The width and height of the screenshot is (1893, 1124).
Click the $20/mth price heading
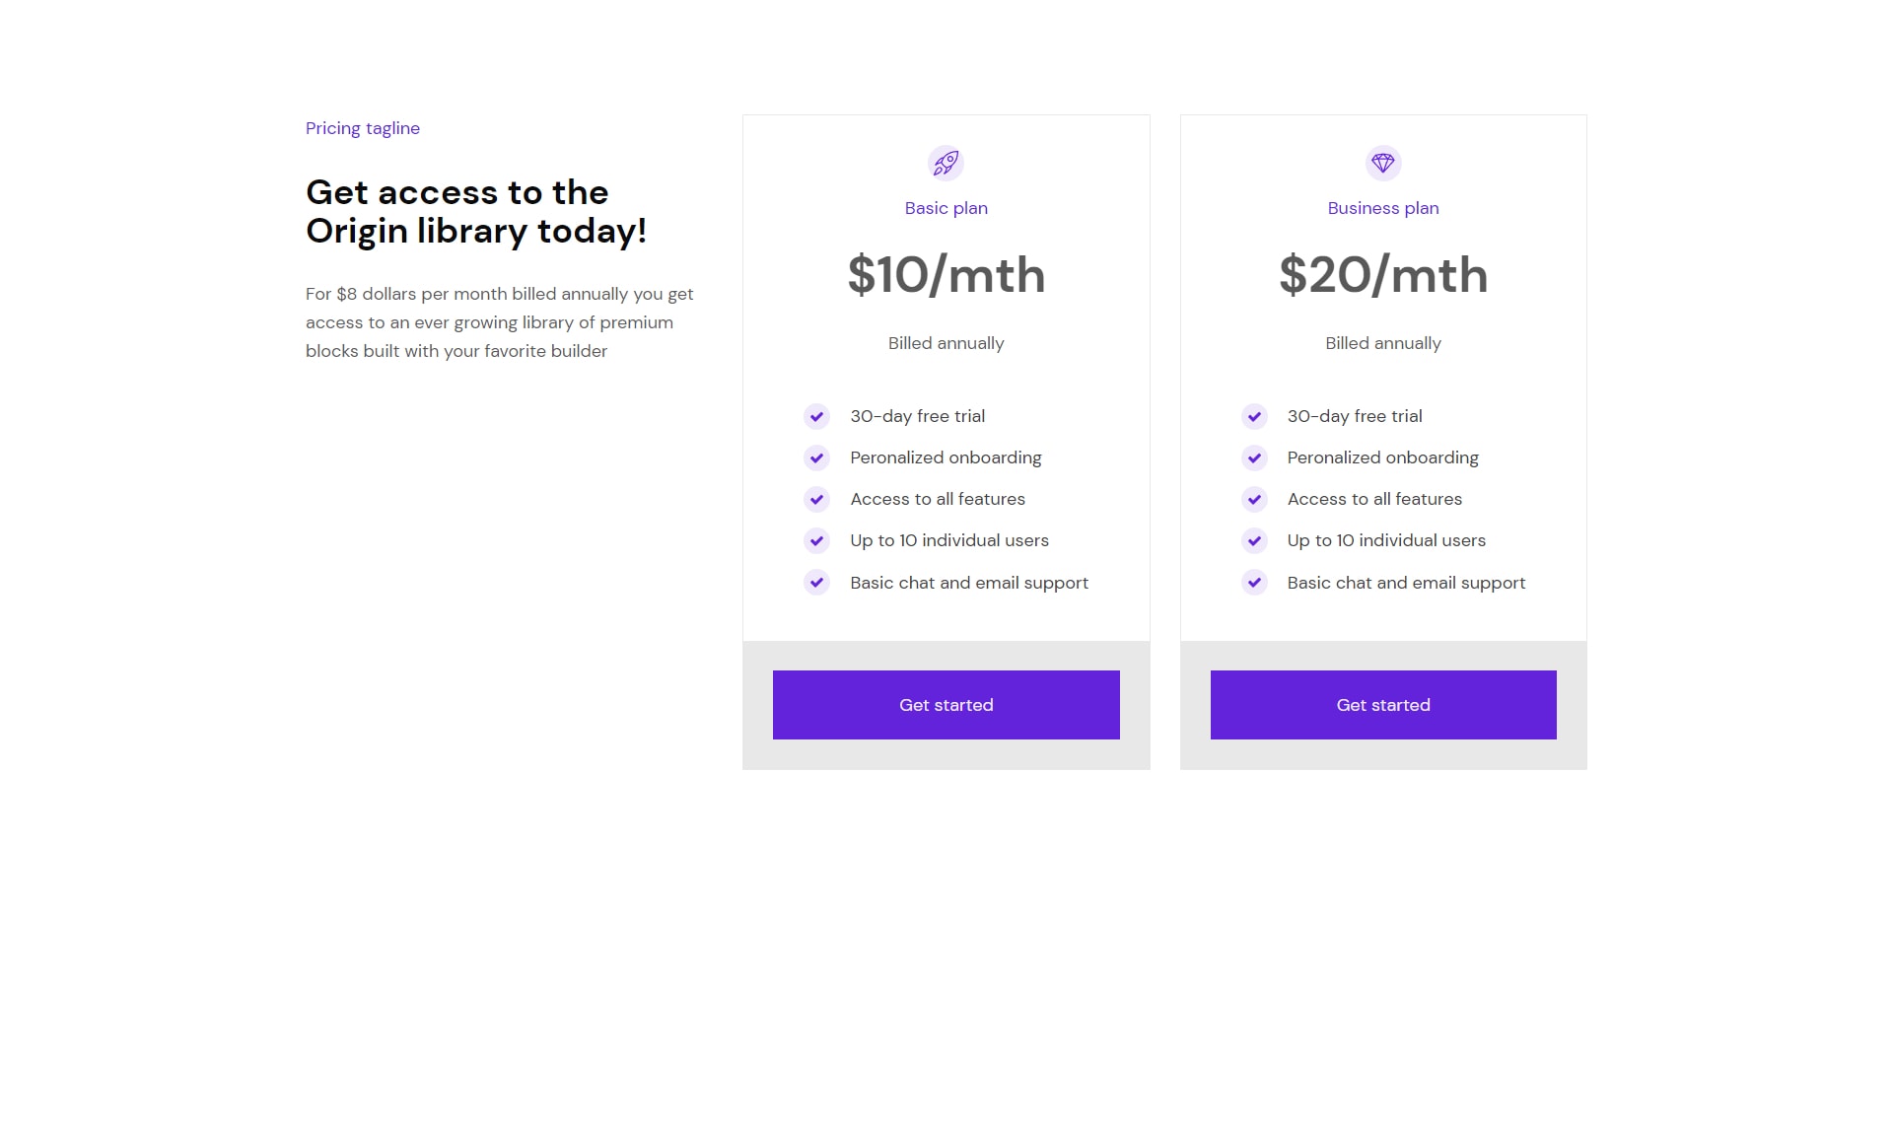(x=1383, y=274)
